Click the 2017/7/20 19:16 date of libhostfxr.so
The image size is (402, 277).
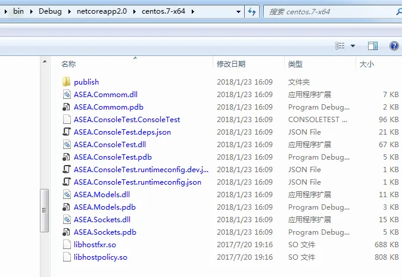(x=245, y=245)
